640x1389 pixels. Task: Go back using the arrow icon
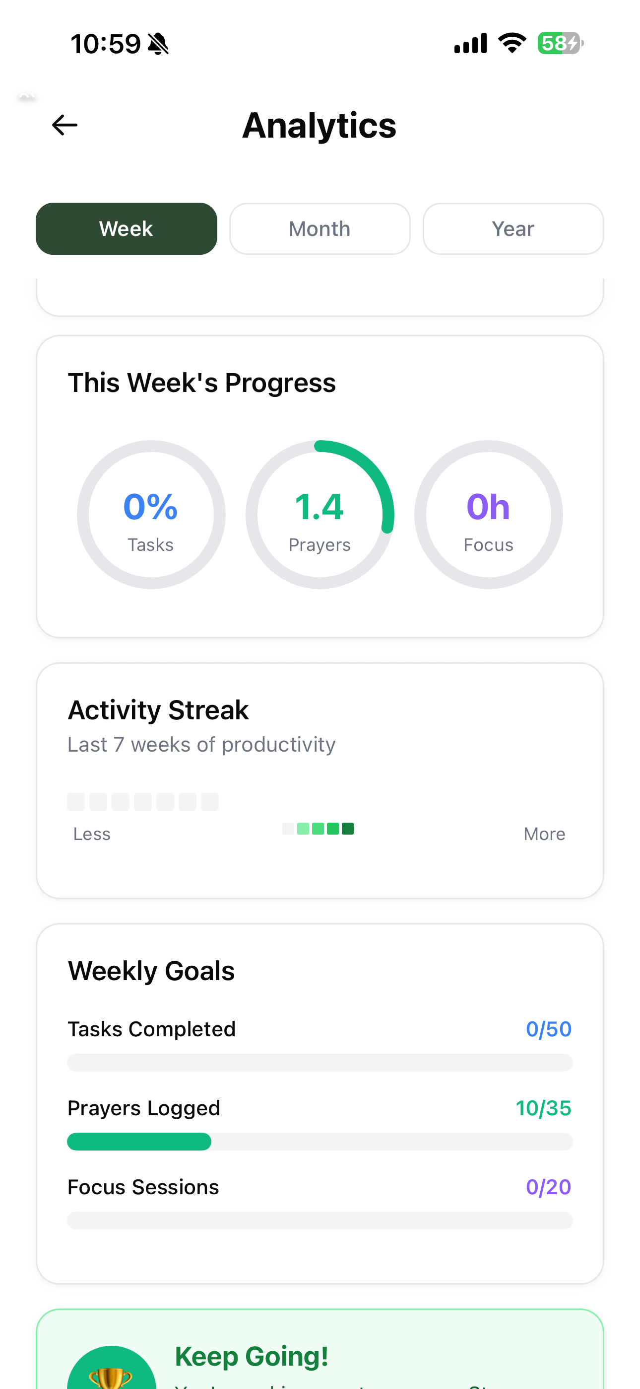tap(64, 125)
